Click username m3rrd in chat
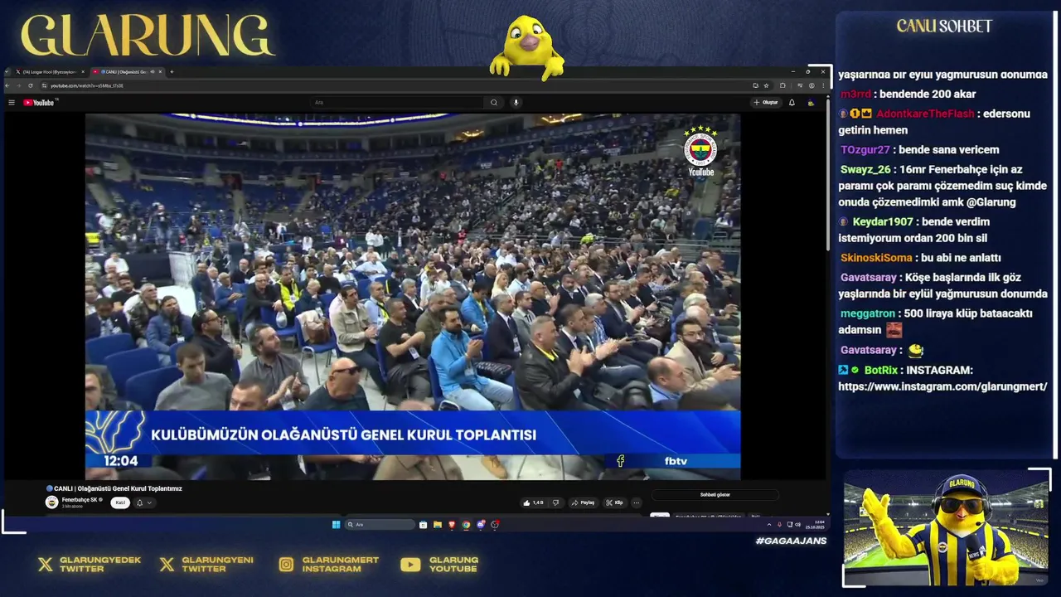Viewport: 1061px width, 597px height. point(855,94)
